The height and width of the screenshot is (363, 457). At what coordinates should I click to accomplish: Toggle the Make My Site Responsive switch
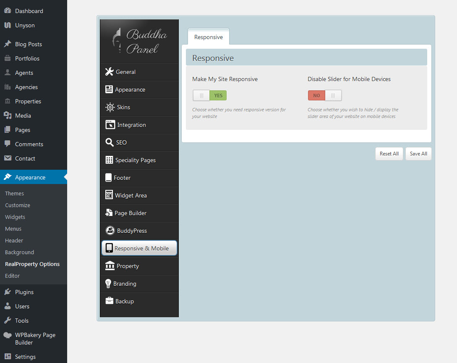[209, 95]
